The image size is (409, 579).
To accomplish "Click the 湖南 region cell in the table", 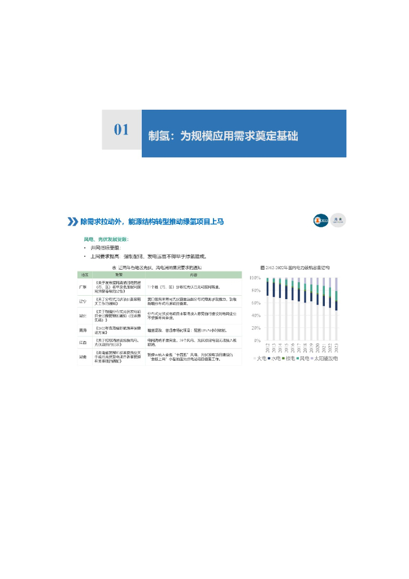I will coord(85,357).
